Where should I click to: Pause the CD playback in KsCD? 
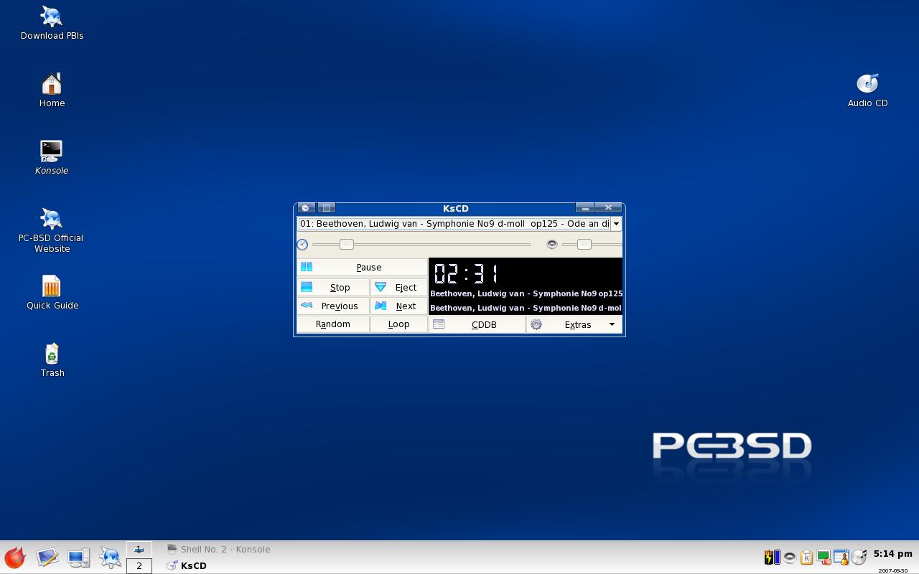click(x=363, y=267)
